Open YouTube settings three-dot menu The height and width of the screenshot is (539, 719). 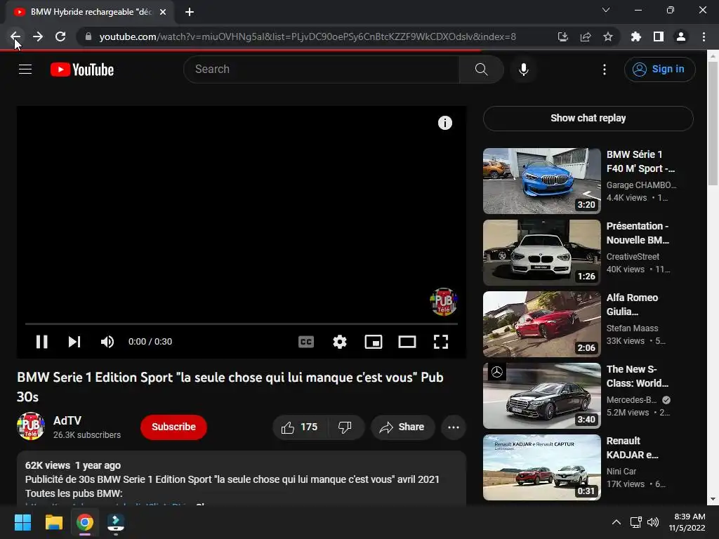pos(605,69)
